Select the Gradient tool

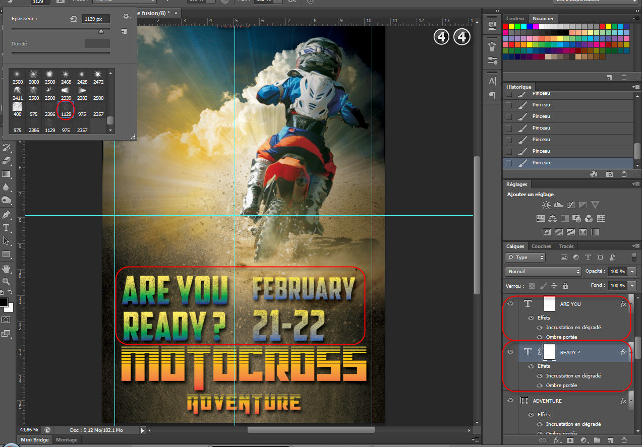(x=7, y=174)
